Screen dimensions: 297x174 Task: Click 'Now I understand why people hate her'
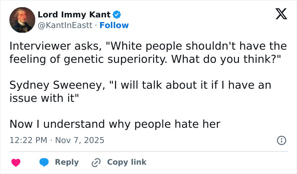coord(115,124)
